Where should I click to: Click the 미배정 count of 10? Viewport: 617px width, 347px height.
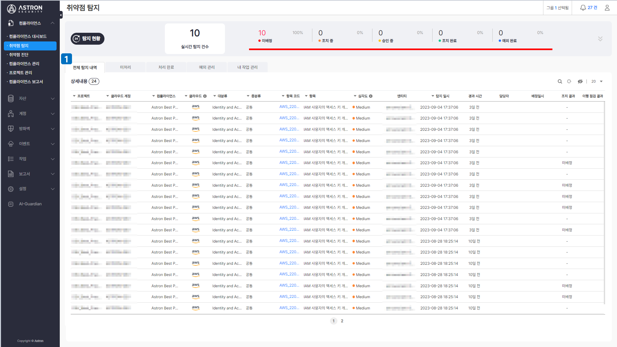click(x=262, y=33)
